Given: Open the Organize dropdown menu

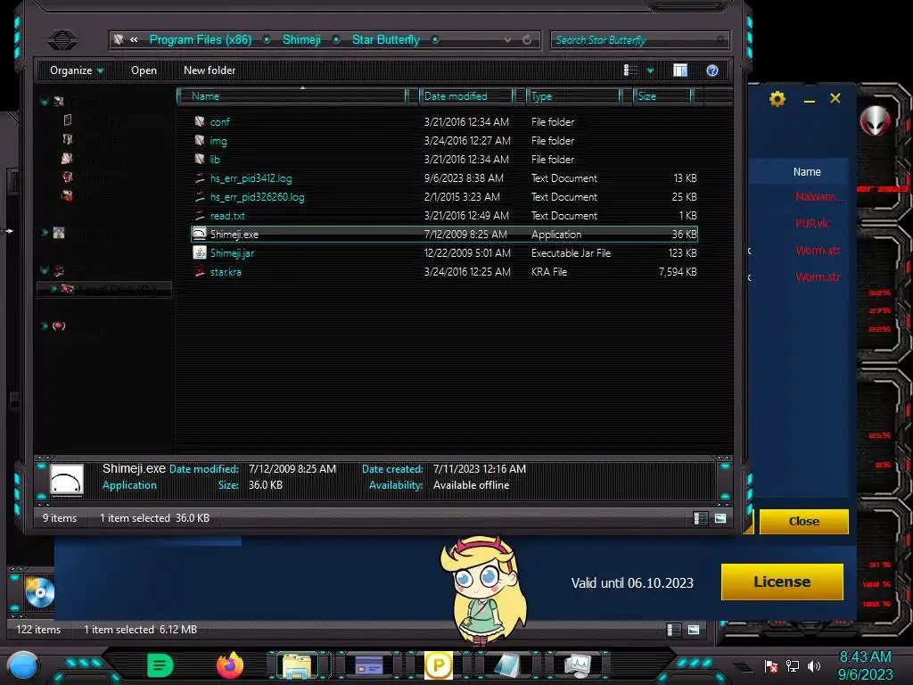Looking at the screenshot, I should pos(77,70).
